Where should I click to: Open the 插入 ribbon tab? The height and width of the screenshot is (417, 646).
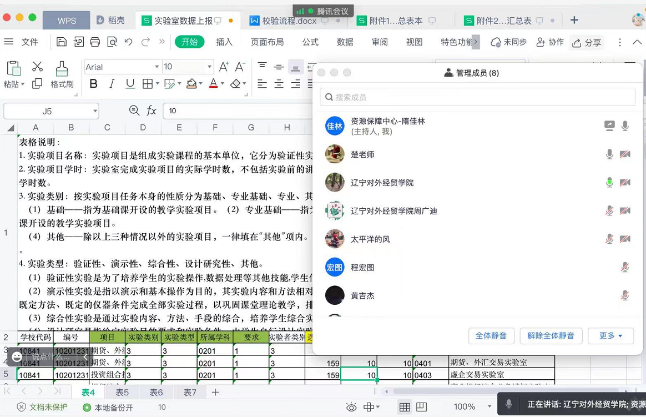coord(224,42)
